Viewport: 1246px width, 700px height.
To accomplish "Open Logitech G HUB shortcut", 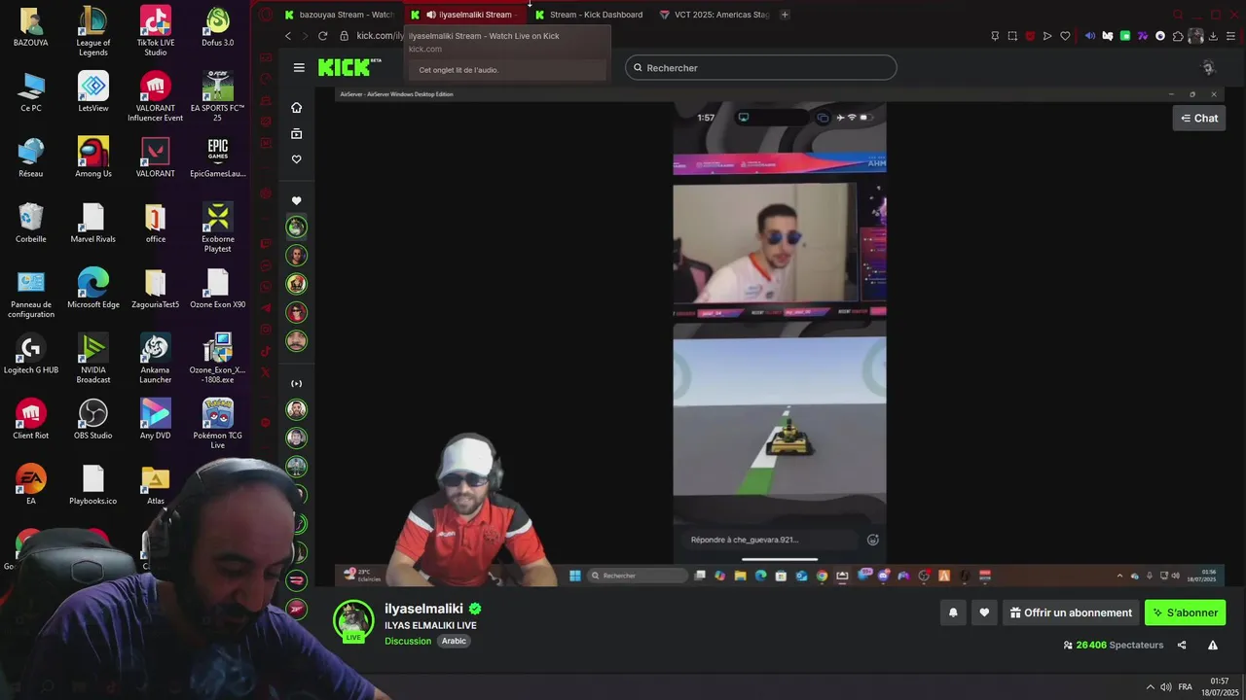I will (x=31, y=354).
